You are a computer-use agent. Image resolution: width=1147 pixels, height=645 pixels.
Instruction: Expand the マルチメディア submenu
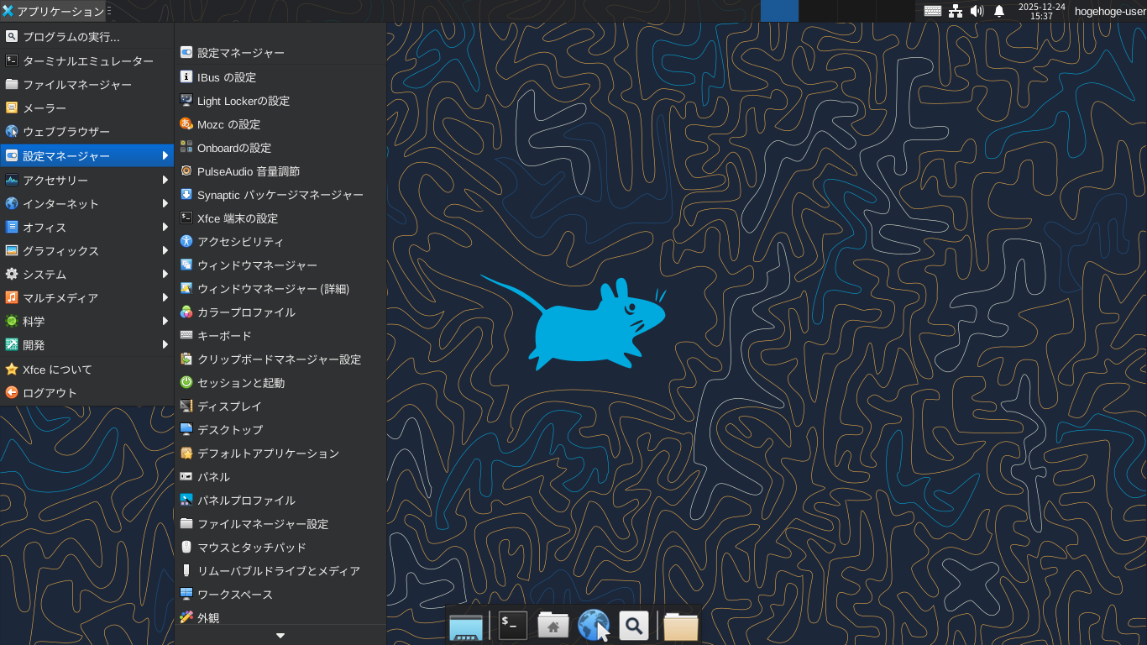(x=87, y=298)
